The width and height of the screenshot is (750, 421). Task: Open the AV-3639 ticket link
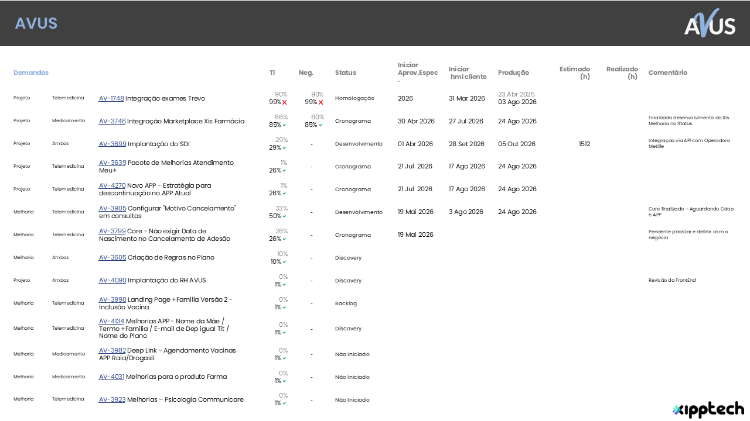(112, 163)
